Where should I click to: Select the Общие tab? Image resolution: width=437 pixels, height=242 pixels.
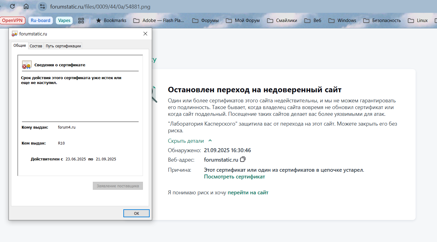(20, 45)
